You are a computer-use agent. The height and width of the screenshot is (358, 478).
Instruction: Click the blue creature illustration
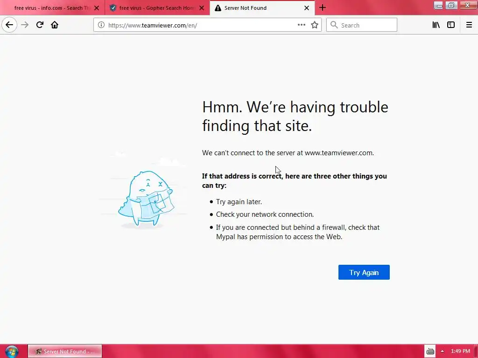tap(146, 199)
